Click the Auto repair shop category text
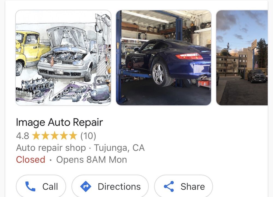This screenshot has height=197, width=273. [51, 148]
